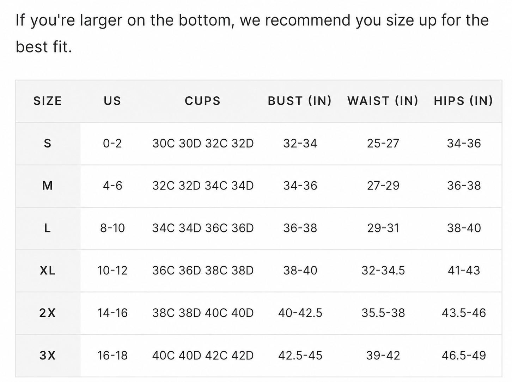Click the BUST (IN) column header

point(300,101)
